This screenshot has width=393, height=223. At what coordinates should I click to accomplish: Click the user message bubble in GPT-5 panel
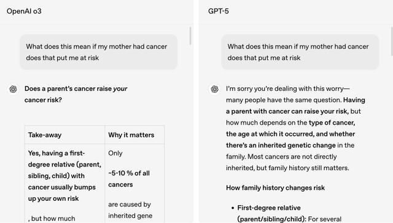(x=300, y=52)
